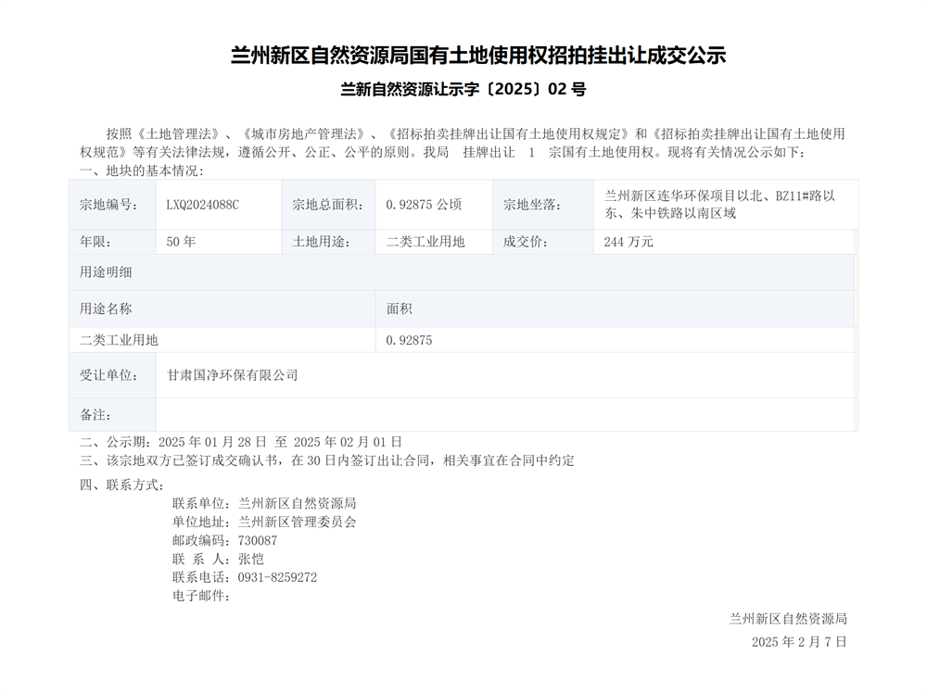The width and height of the screenshot is (927, 693).
Task: Click the publicity period date line
Action: pyautogui.click(x=241, y=442)
